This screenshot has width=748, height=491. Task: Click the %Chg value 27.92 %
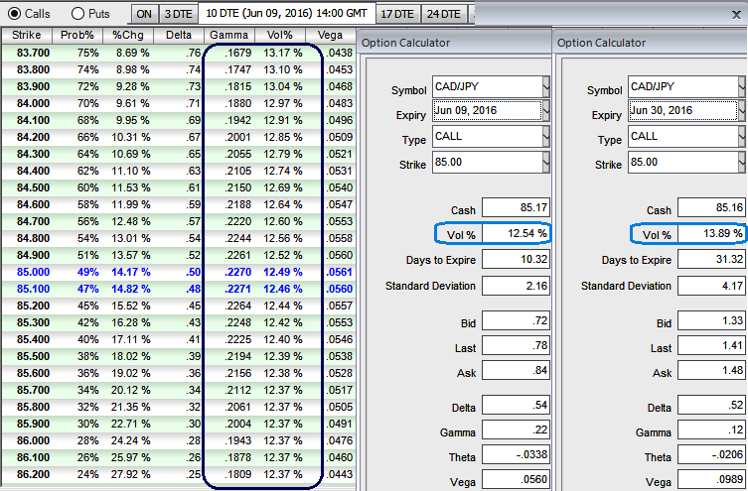[131, 474]
